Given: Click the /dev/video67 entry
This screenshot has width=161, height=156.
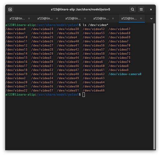Looking at the screenshot, I should tap(120, 29).
